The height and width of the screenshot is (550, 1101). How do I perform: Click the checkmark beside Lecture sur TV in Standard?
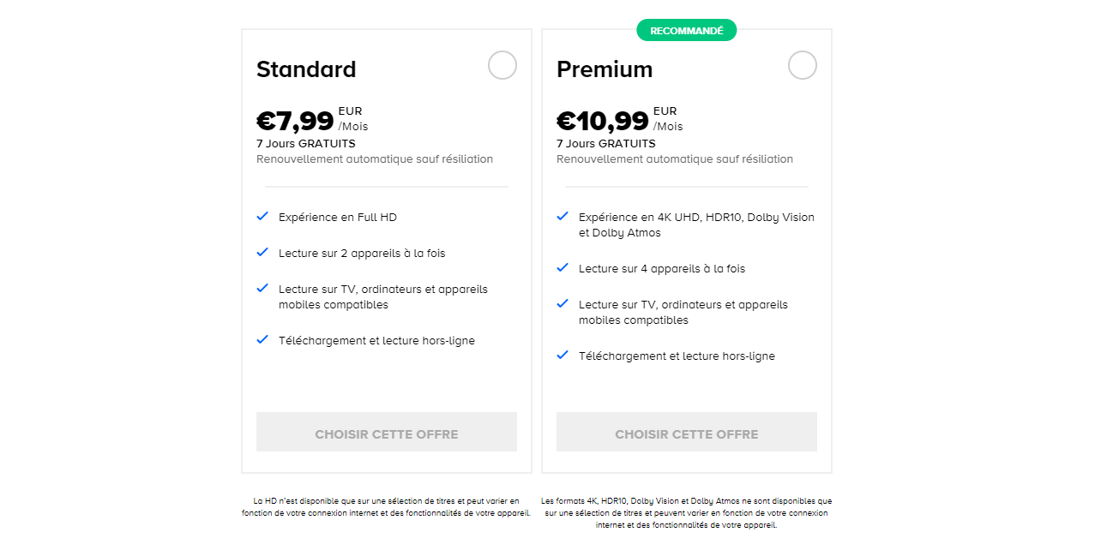click(x=262, y=289)
